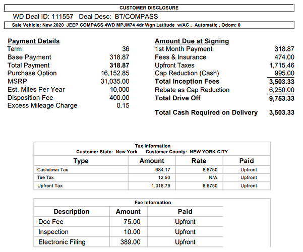Click the Doc Fee amount 75.00
Screen dimensions: 303x252
tap(132, 222)
